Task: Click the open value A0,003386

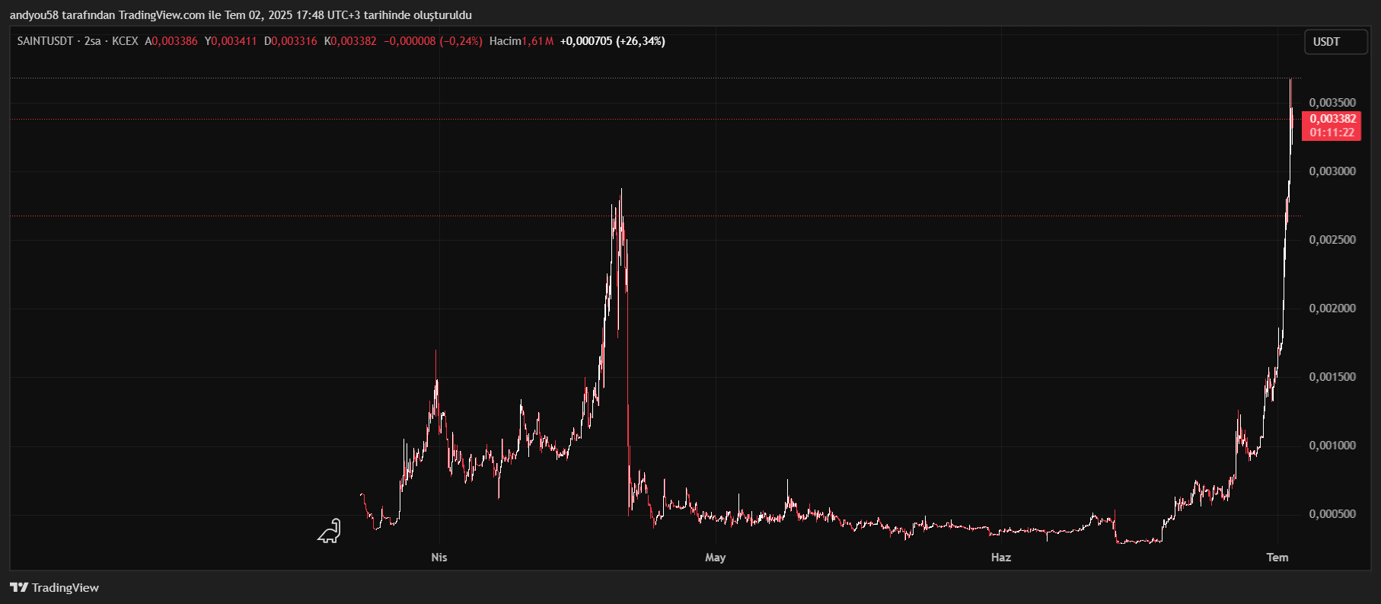Action: coord(171,41)
